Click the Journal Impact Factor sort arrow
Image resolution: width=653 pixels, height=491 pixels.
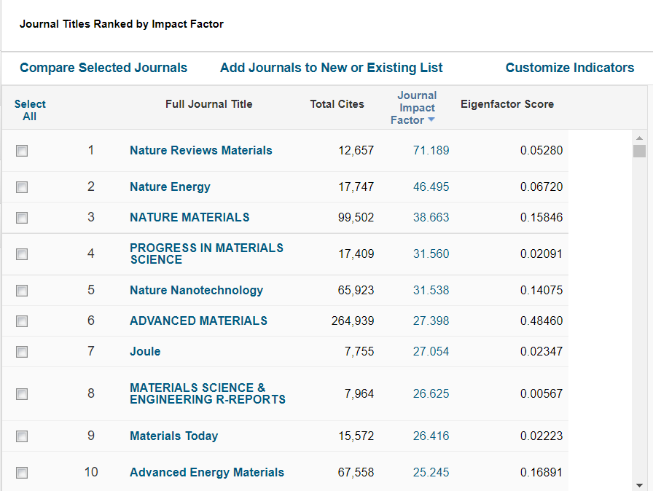point(431,120)
